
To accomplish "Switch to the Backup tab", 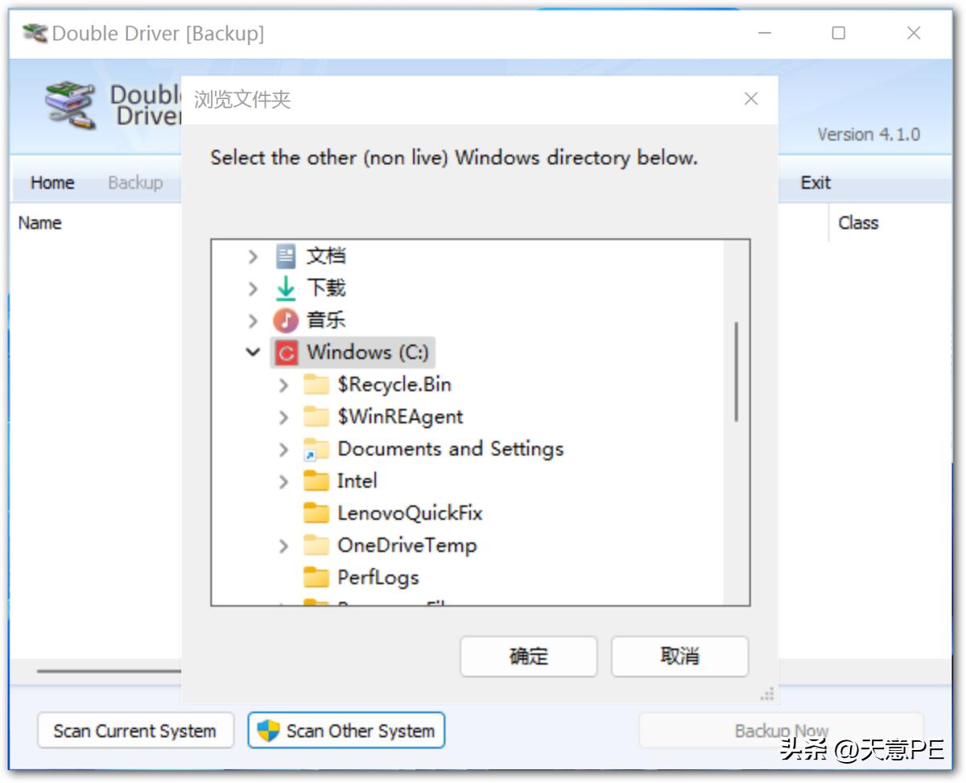I will [134, 183].
